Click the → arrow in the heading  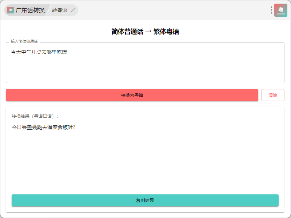click(x=148, y=32)
